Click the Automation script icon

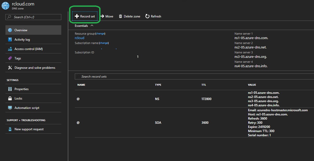tap(10, 108)
